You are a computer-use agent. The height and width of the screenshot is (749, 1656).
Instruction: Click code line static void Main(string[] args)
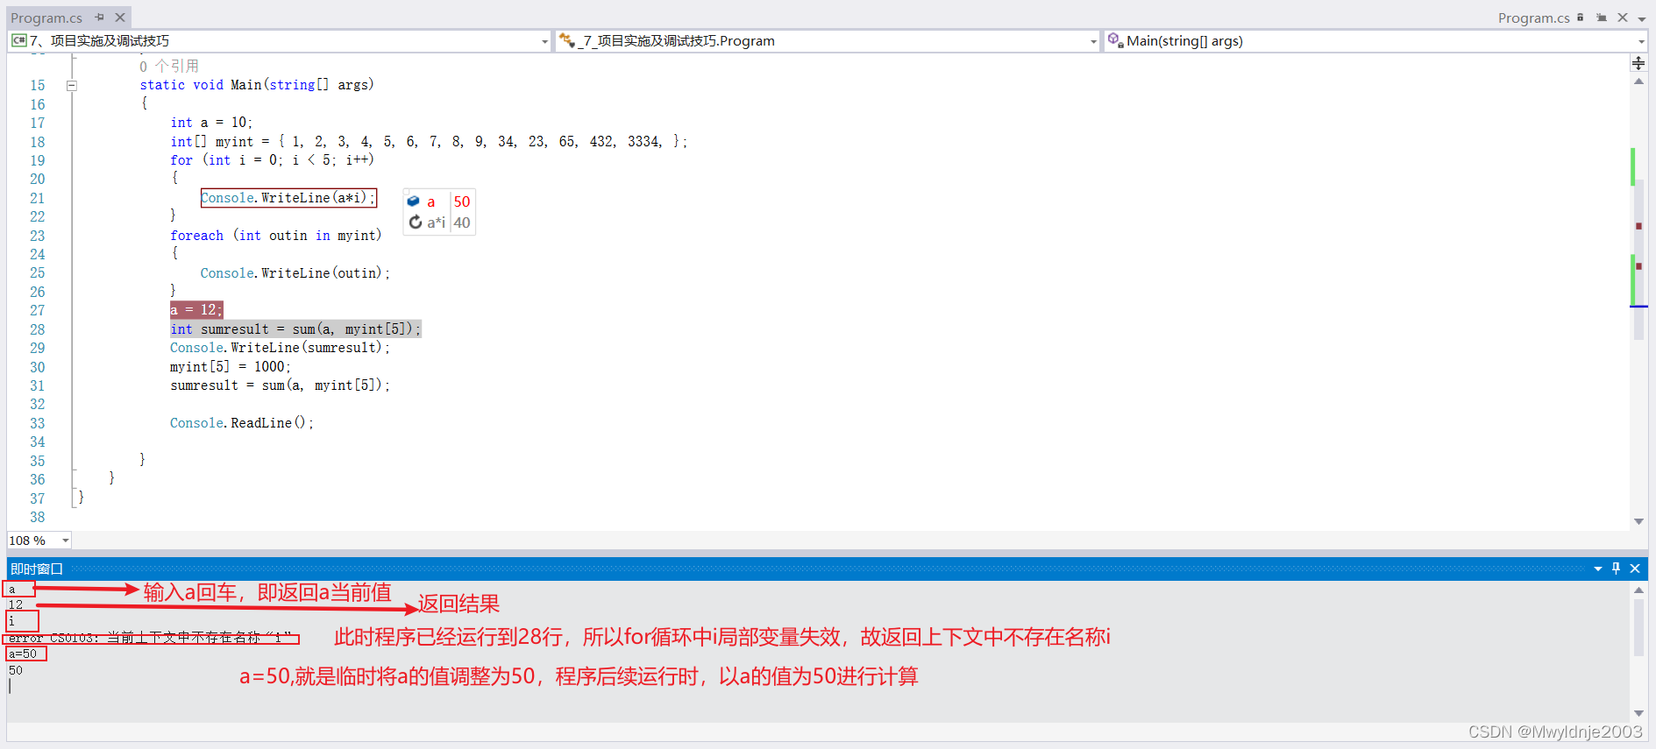point(257,85)
